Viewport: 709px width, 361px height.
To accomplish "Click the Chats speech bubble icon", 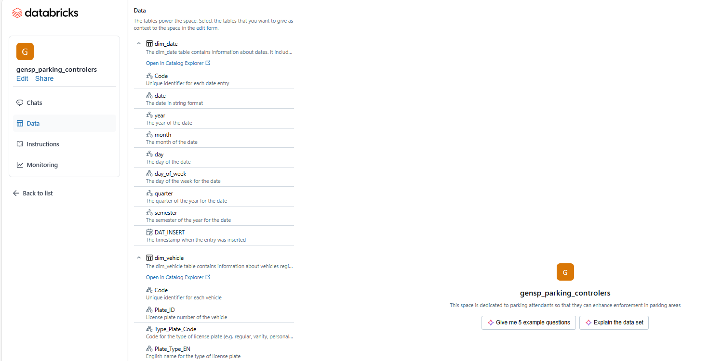I will click(20, 103).
